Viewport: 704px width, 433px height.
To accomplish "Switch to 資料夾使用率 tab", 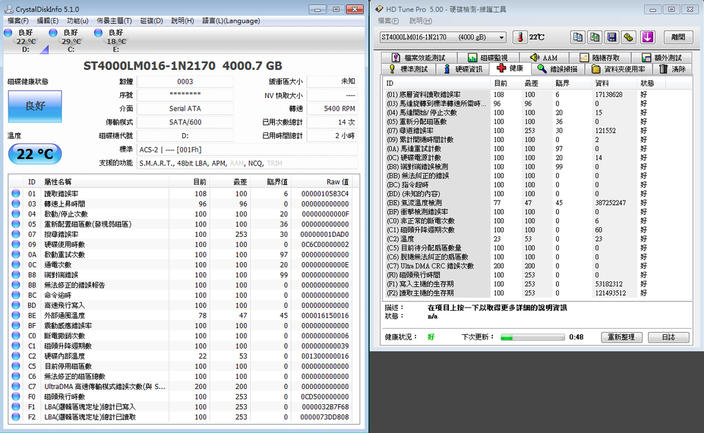I will pyautogui.click(x=619, y=69).
